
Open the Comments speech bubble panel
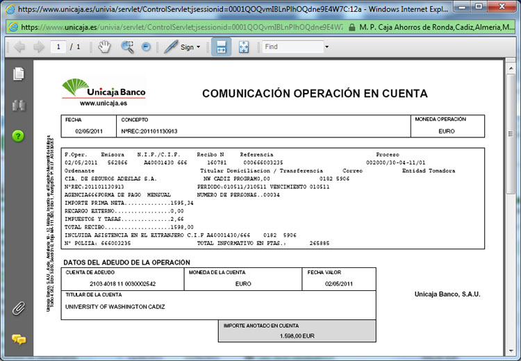(x=19, y=339)
